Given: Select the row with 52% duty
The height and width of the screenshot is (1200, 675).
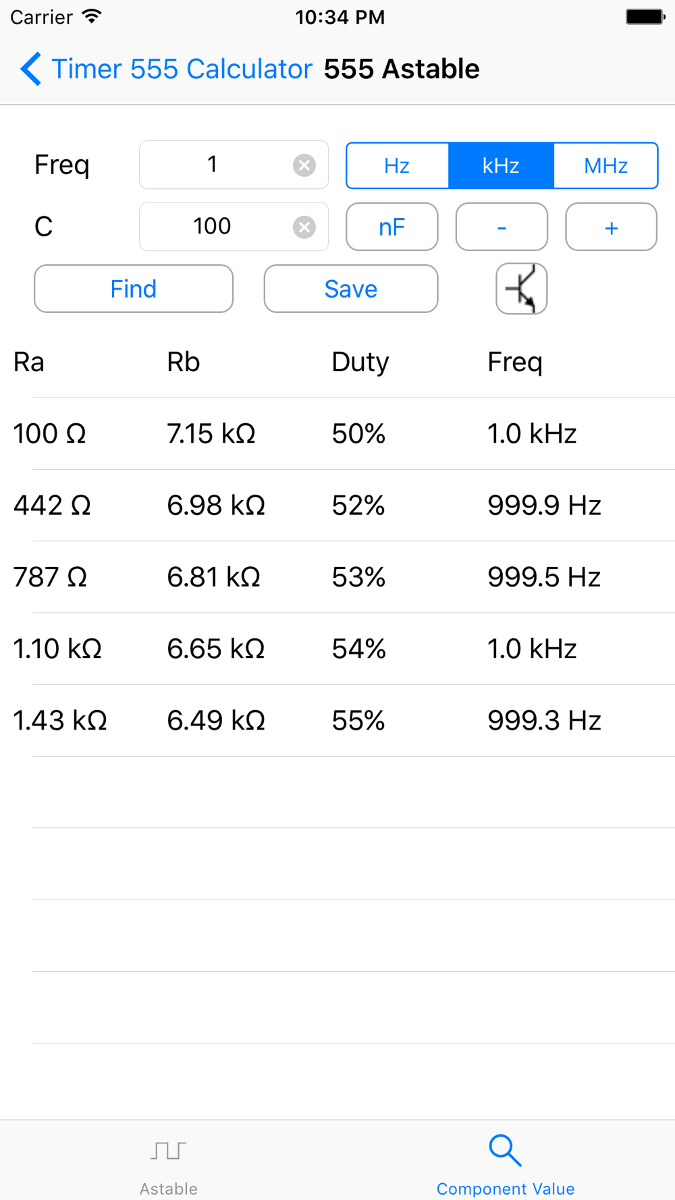Looking at the screenshot, I should click(x=337, y=506).
